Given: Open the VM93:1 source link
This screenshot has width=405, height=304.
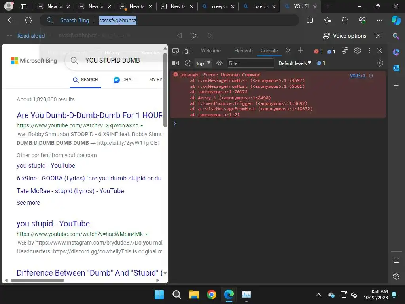Looking at the screenshot, I should point(358,76).
